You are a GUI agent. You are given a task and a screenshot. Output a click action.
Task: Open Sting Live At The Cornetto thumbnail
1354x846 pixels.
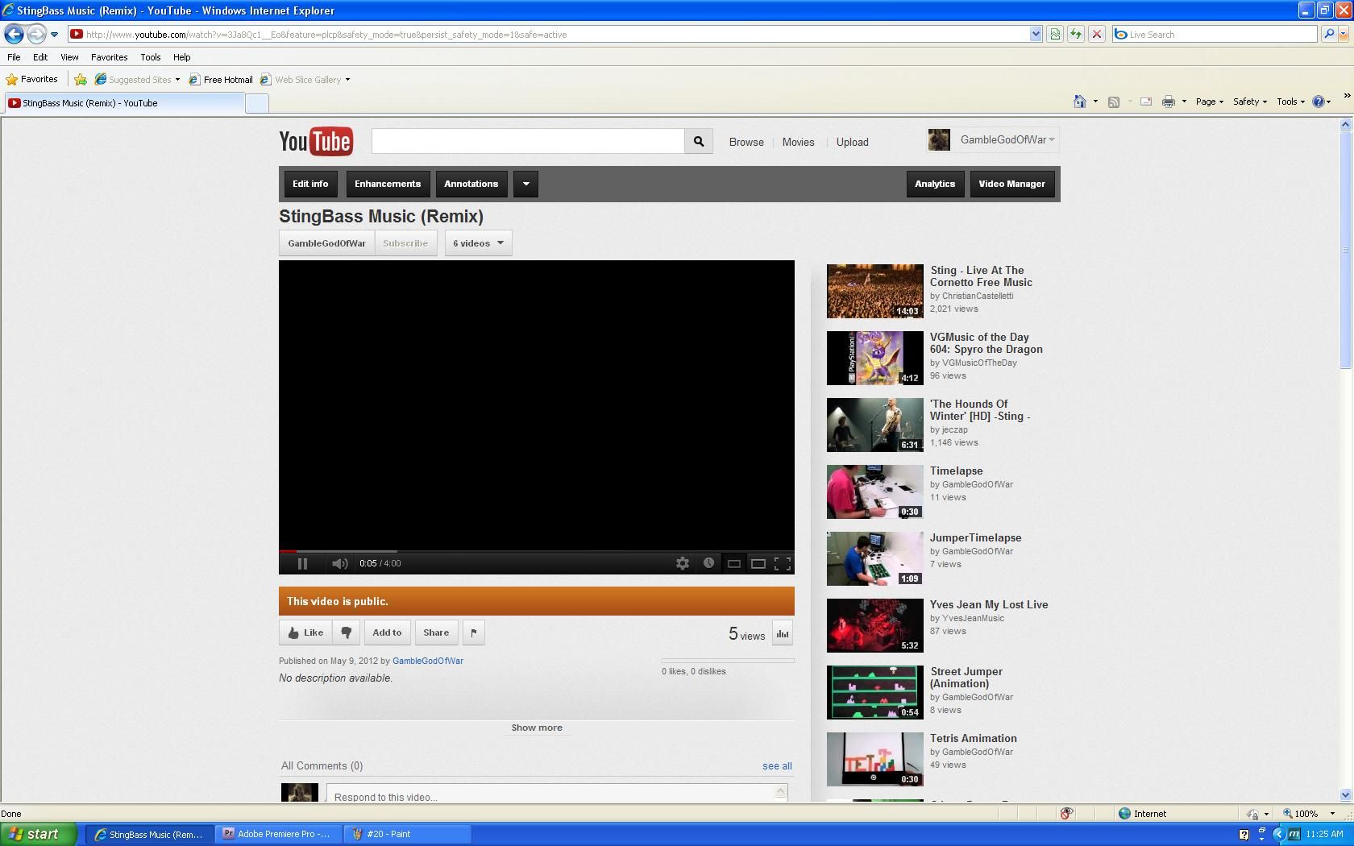pyautogui.click(x=874, y=291)
